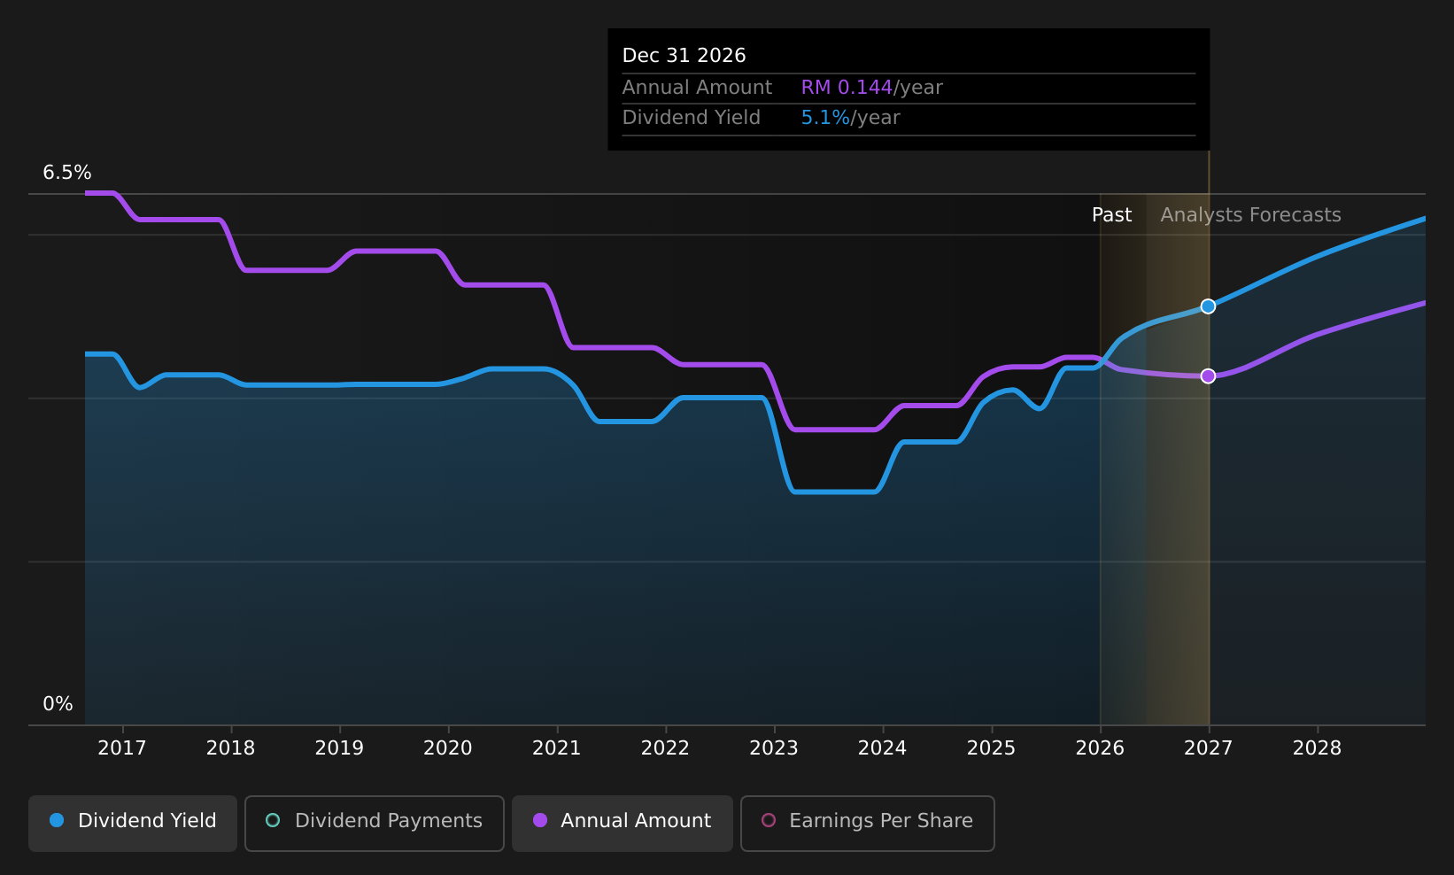Click the '5.1%/year' tooltip value
Screen dimensions: 1454x875
point(850,118)
